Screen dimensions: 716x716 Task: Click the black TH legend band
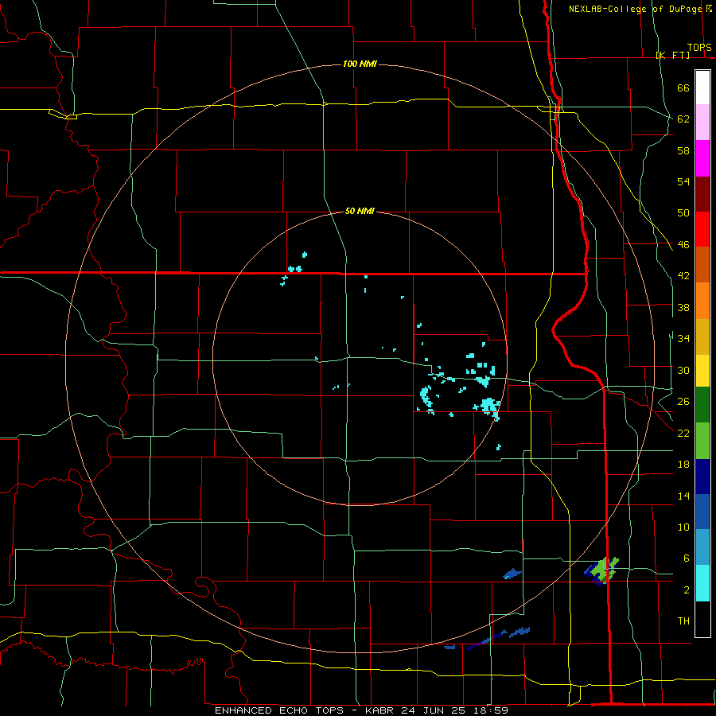pos(702,619)
